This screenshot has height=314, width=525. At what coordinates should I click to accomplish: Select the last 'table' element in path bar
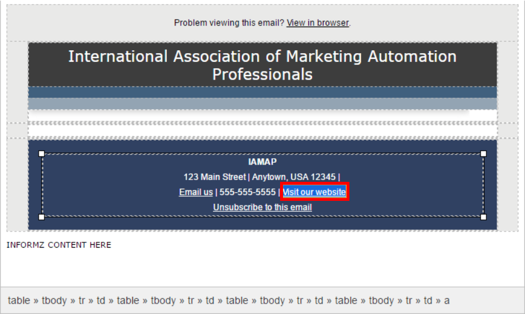[x=346, y=301]
